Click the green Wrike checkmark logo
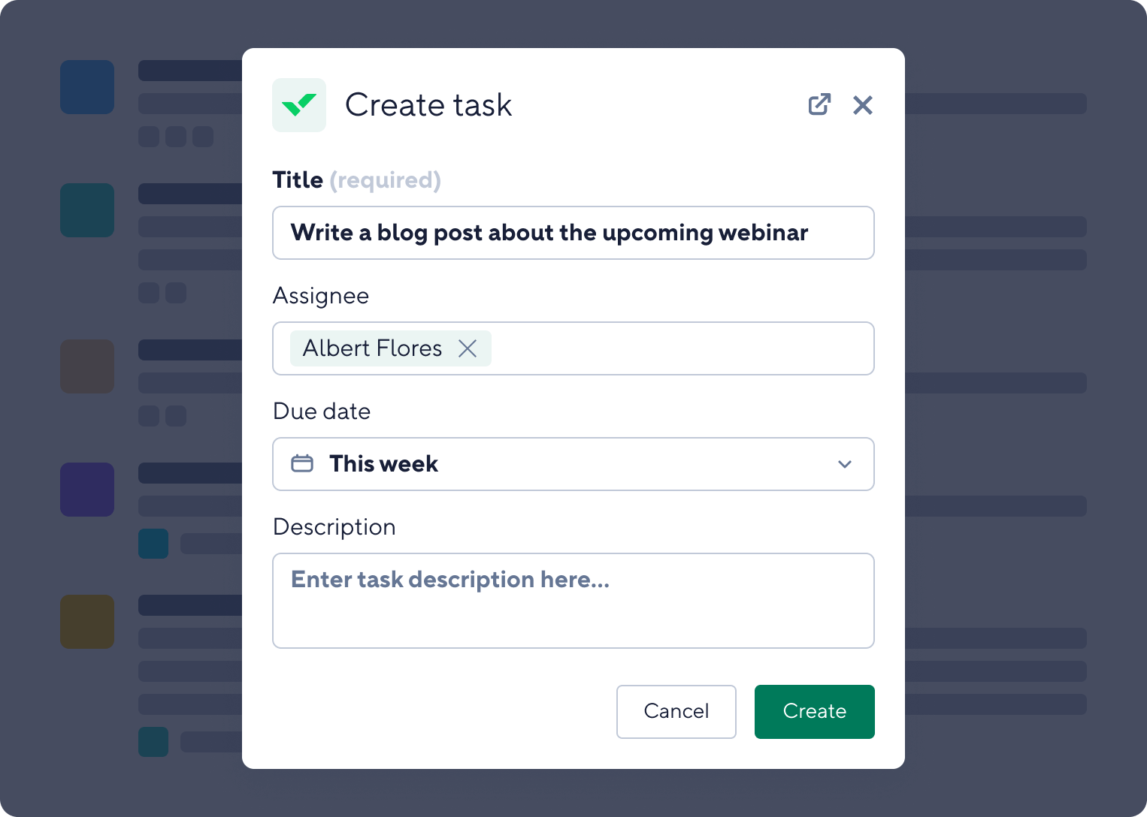The width and height of the screenshot is (1147, 817). click(299, 105)
